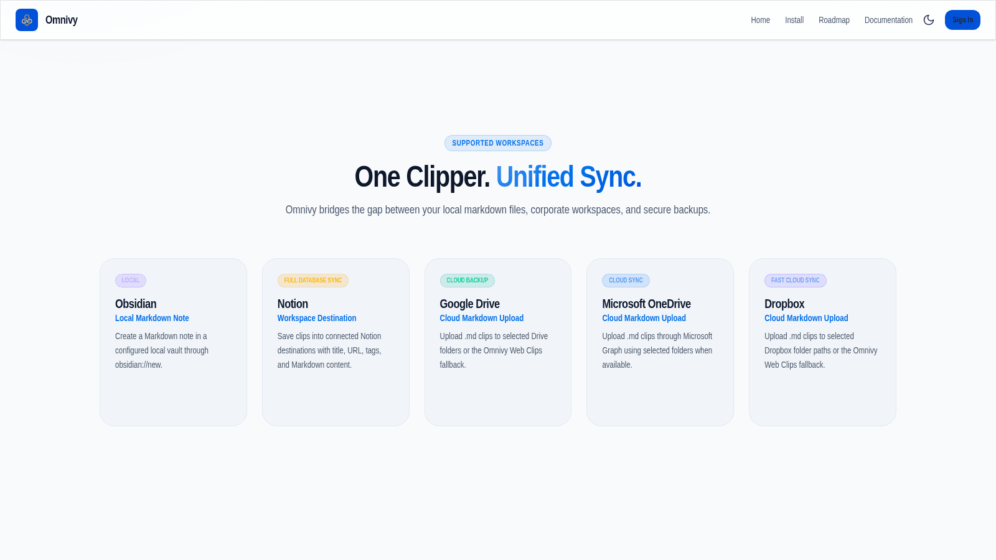
Task: Open the Roadmap nav item
Action: [x=834, y=20]
